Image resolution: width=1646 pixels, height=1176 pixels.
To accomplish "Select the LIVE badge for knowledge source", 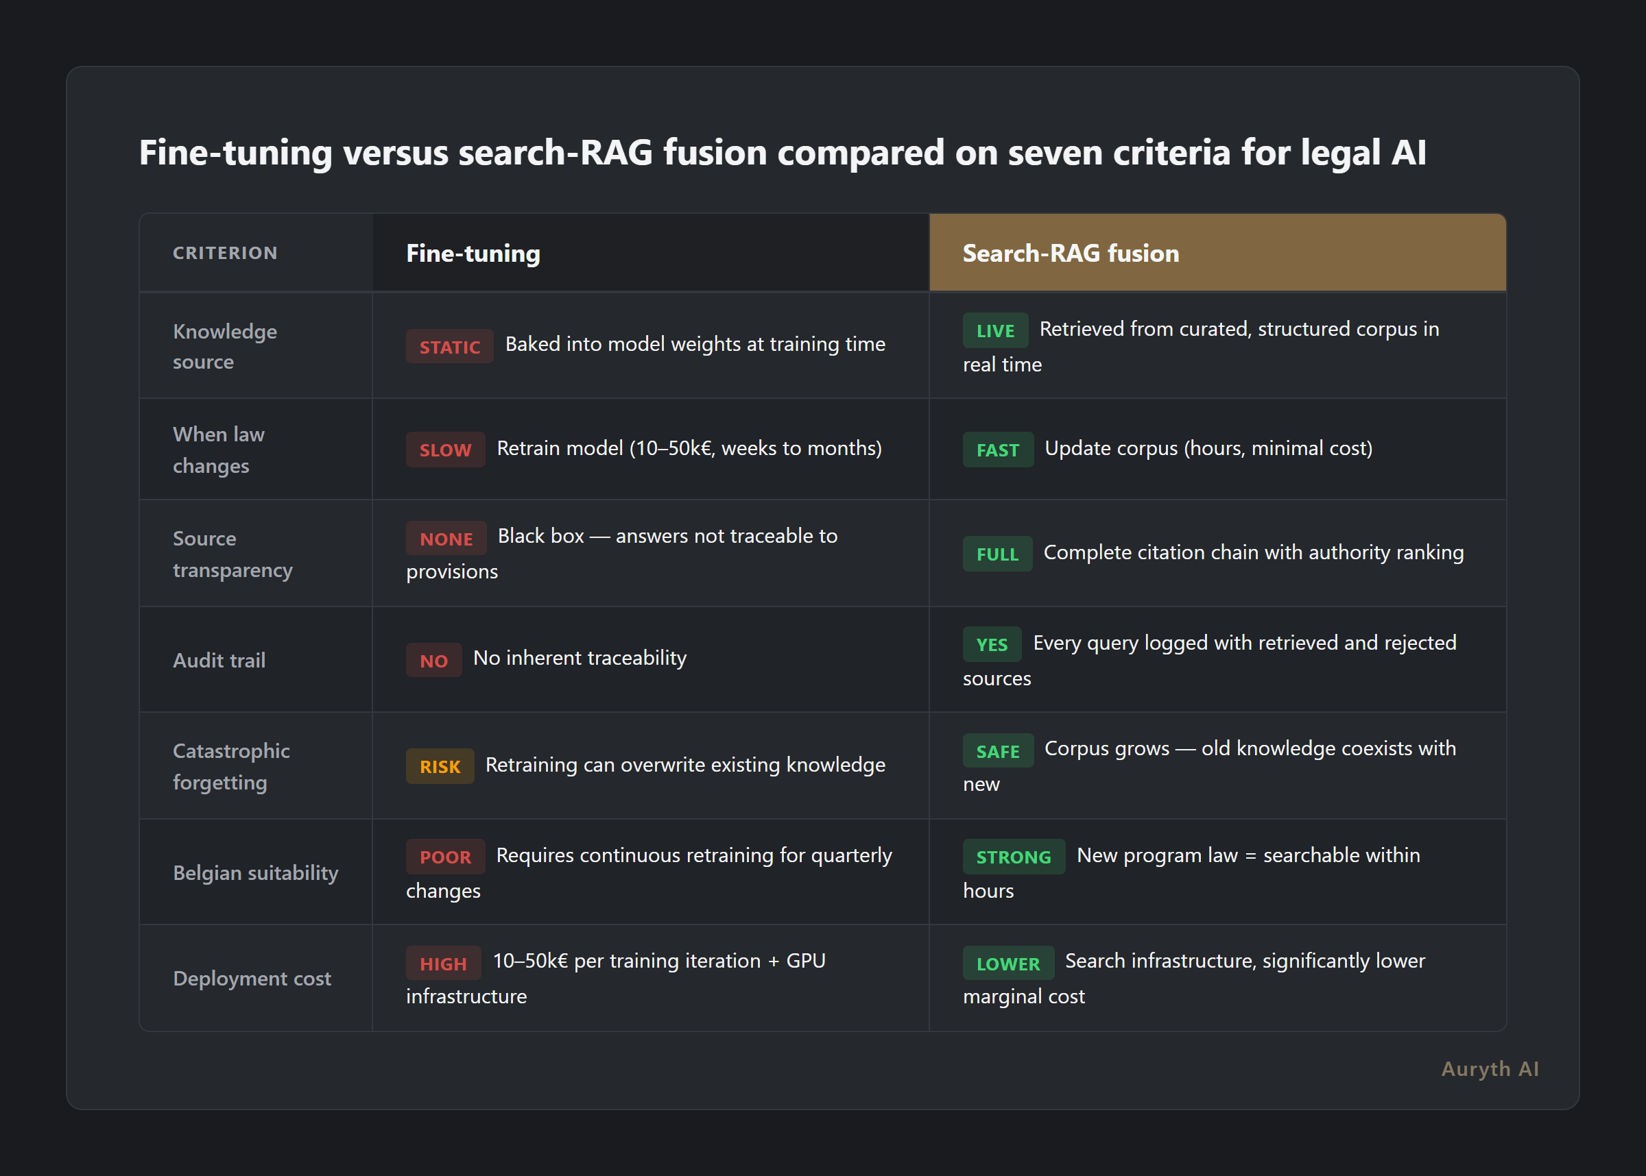I will pyautogui.click(x=994, y=330).
